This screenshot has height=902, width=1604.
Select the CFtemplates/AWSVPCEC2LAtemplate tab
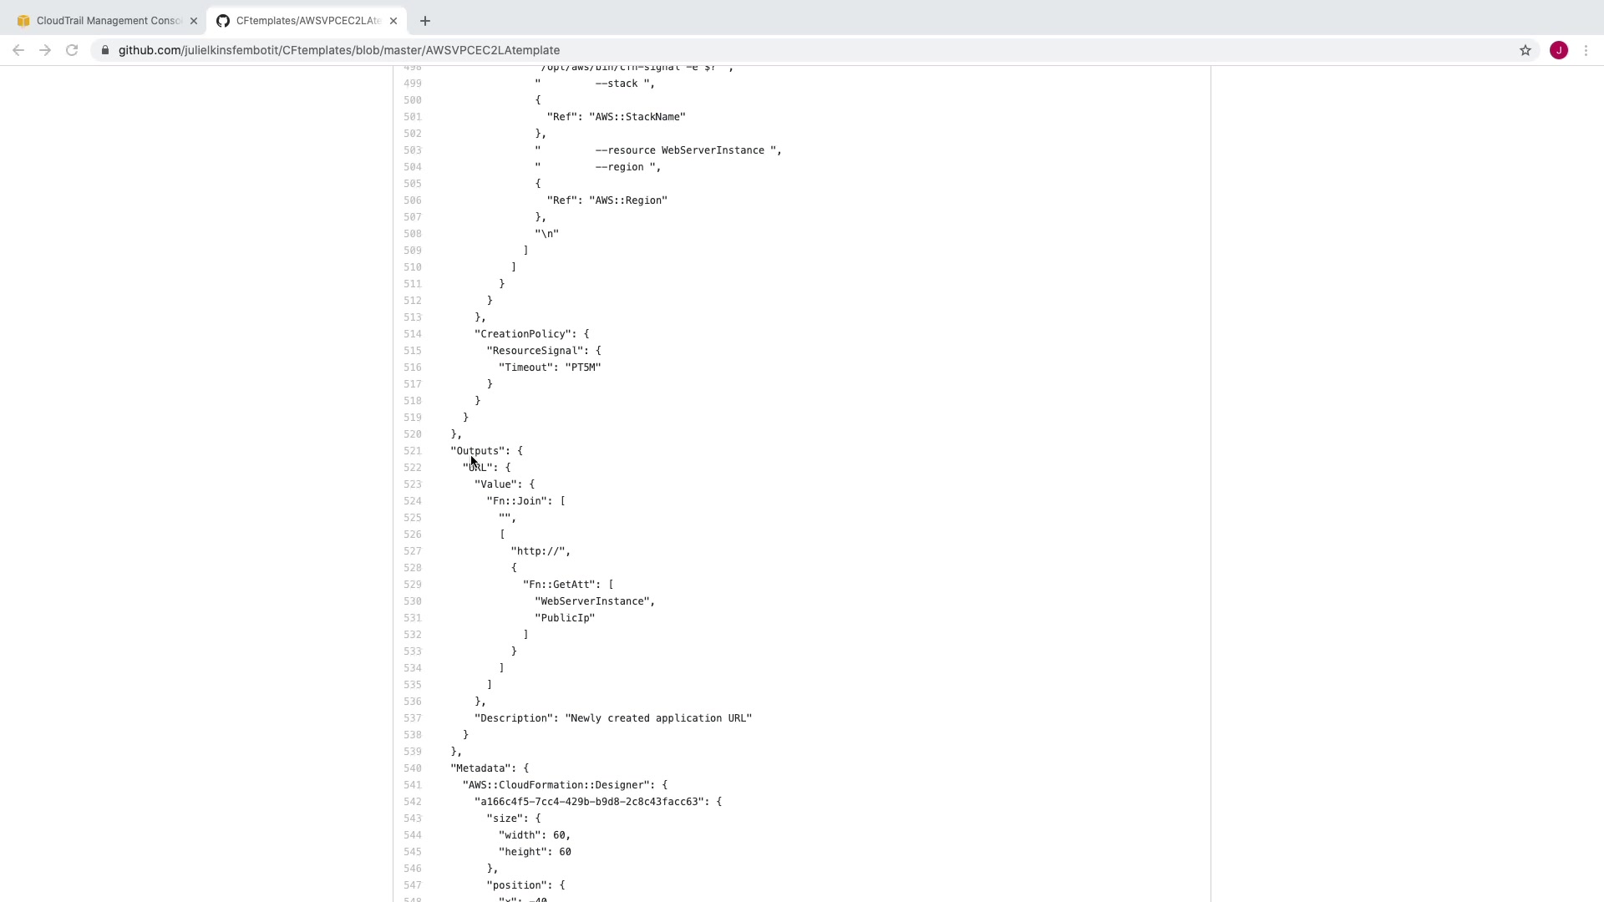point(305,21)
